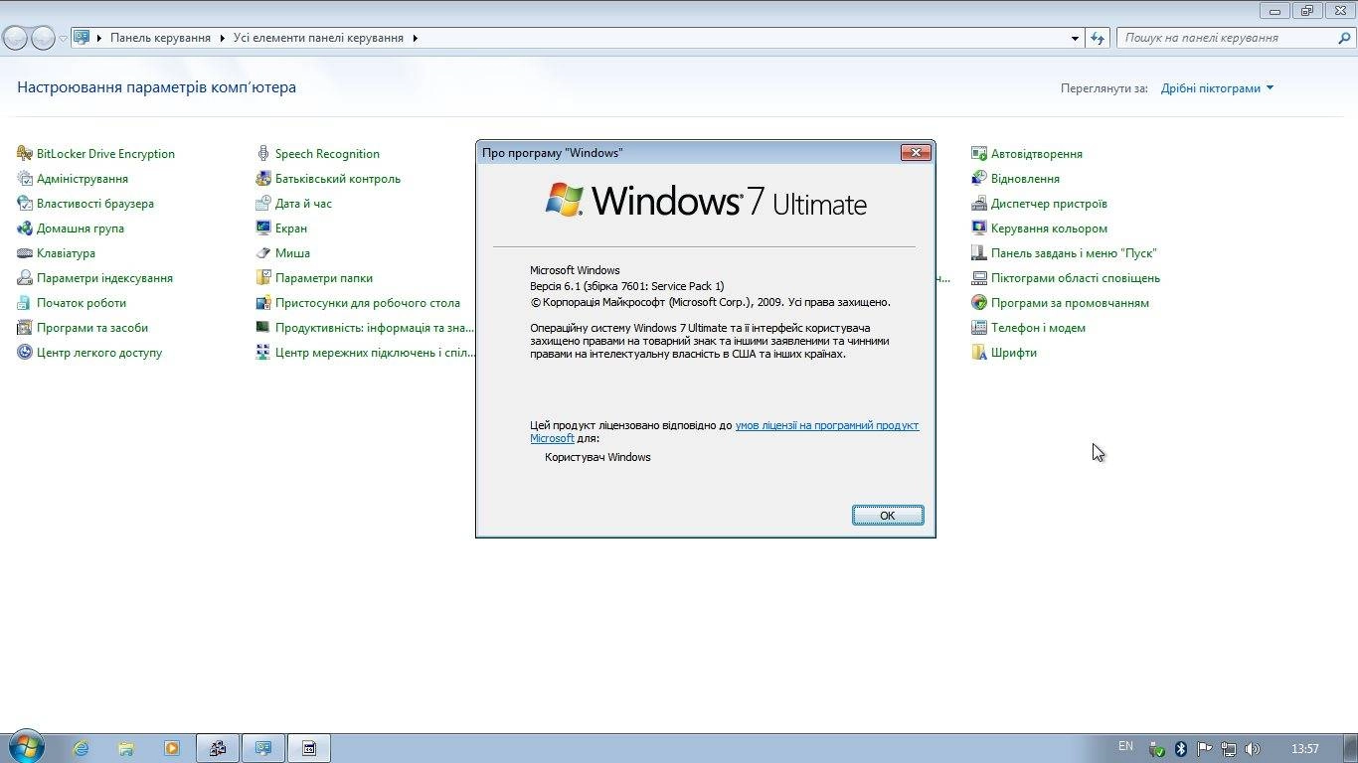Open the Миша mouse icon
The image size is (1358, 763).
(x=263, y=253)
